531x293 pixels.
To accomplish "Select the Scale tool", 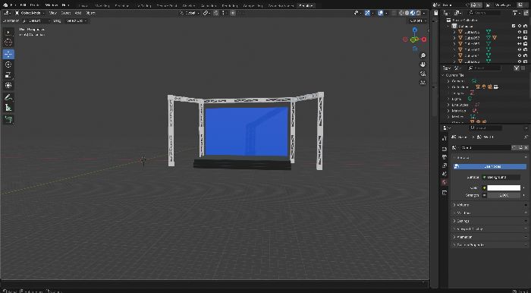I will click(x=8, y=75).
